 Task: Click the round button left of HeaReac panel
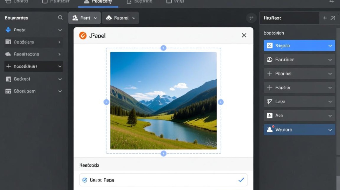(251, 18)
